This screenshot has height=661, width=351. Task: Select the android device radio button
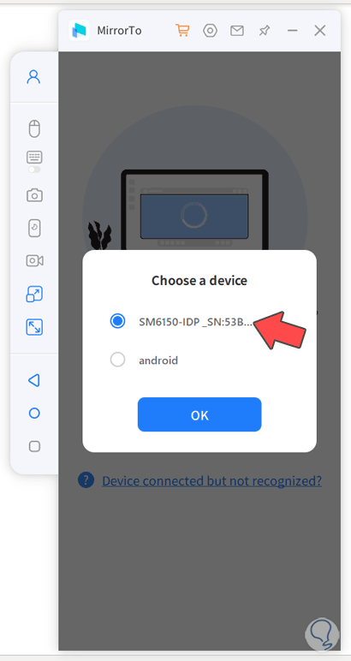coord(117,360)
